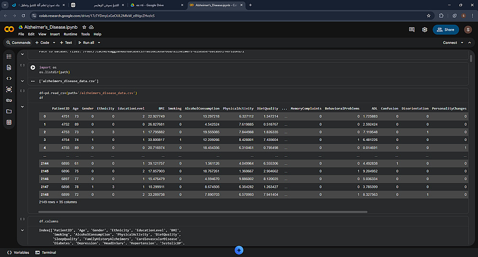
Task: Open the Run all dropdown arrow
Action: coord(99,43)
